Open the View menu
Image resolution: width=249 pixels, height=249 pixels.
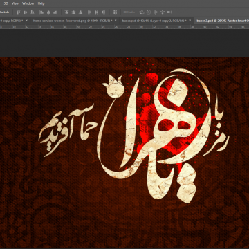15,3
